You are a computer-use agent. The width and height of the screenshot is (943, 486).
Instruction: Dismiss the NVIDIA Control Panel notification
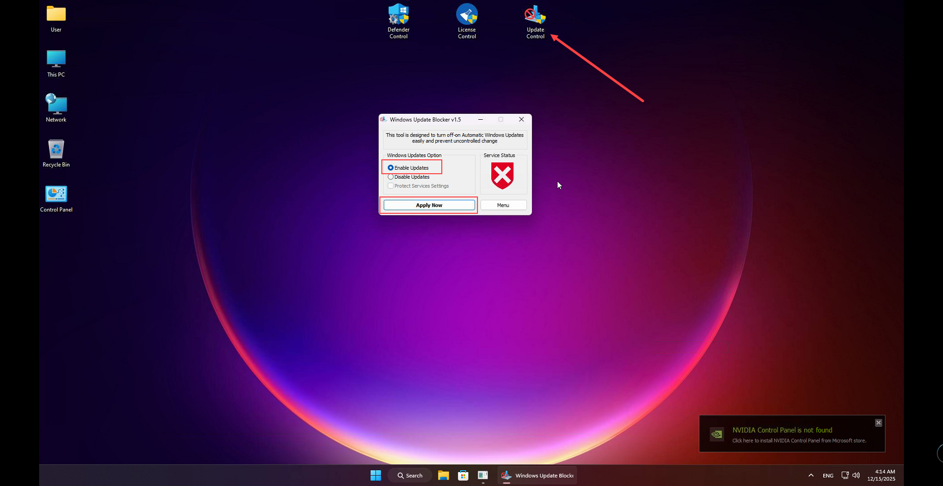click(878, 423)
